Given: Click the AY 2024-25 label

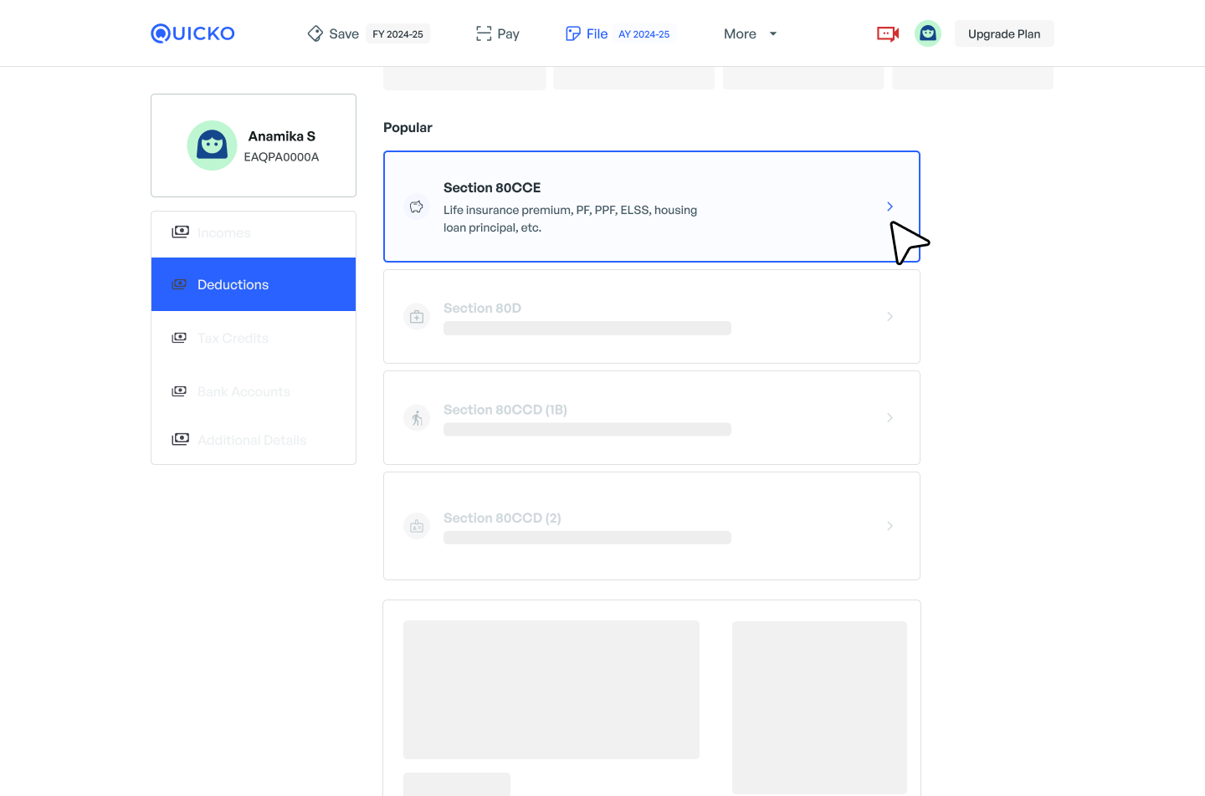Looking at the screenshot, I should [x=644, y=34].
